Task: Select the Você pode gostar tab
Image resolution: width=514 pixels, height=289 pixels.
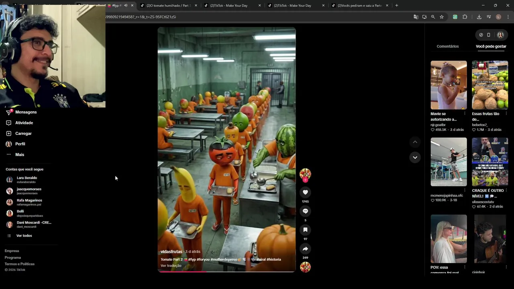Action: (491, 46)
